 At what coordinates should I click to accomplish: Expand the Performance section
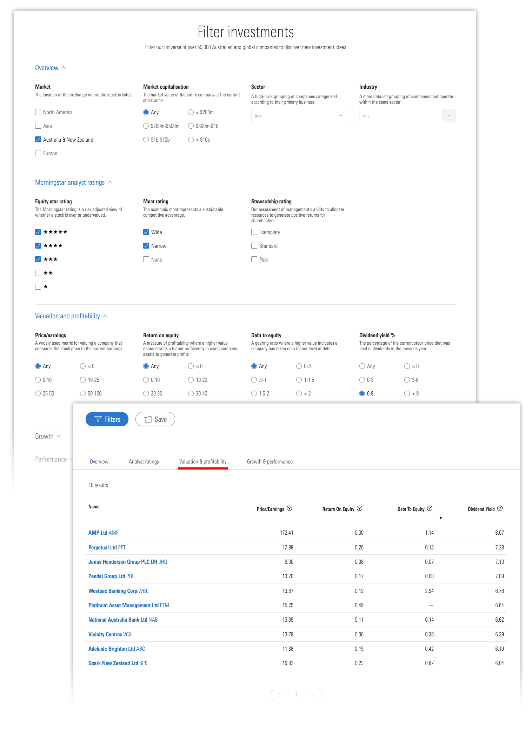(x=54, y=459)
